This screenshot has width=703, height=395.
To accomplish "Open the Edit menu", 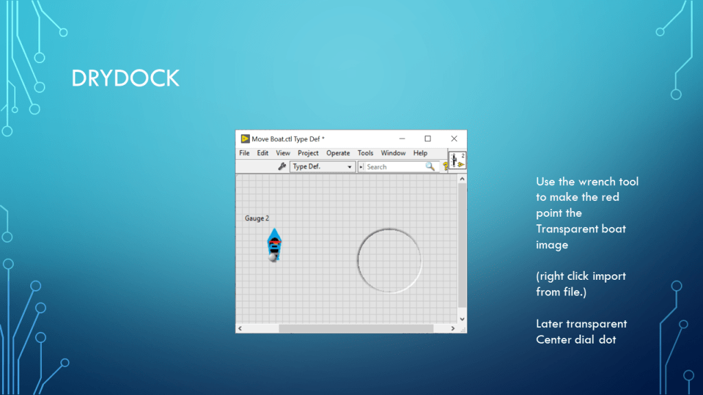I will coord(262,153).
